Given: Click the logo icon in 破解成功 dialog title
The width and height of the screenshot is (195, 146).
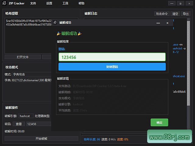Looking at the screenshot, I should [x=55, y=22].
